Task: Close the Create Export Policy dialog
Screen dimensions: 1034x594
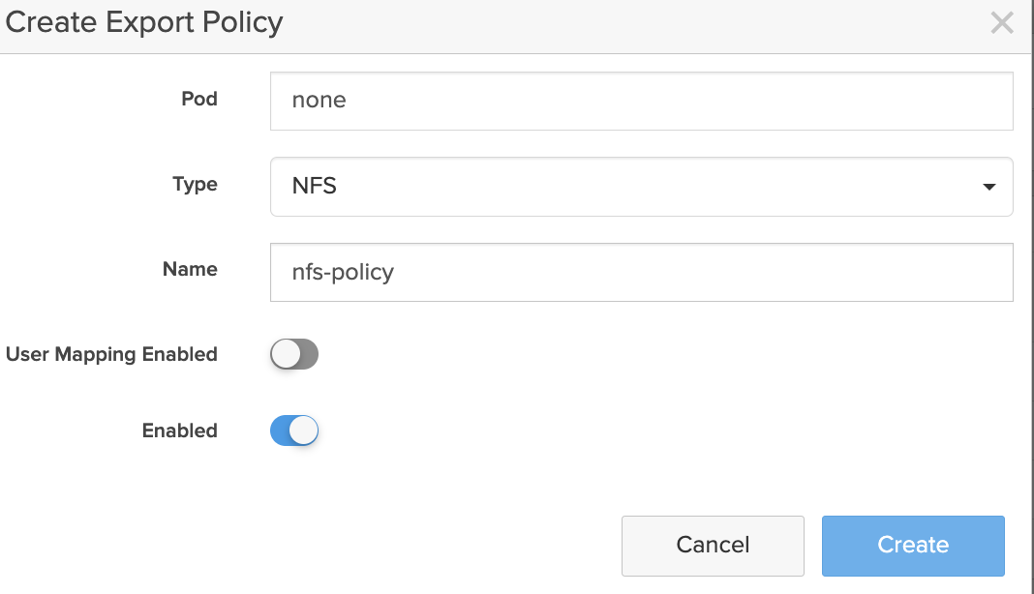Action: tap(1002, 23)
